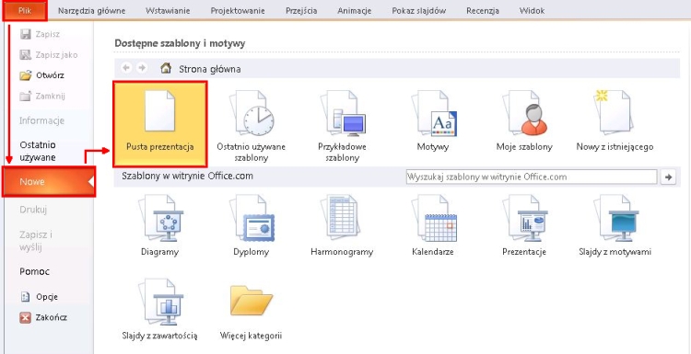Click the Office.com template search field

click(x=532, y=177)
